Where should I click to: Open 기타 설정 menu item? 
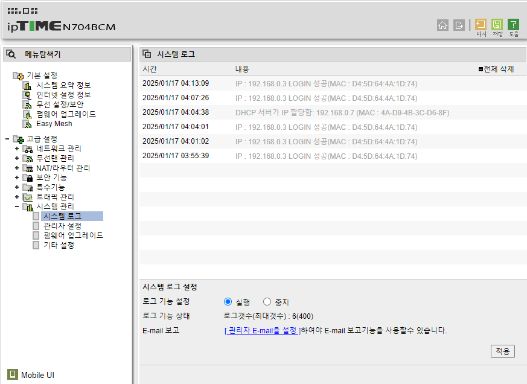click(x=59, y=245)
